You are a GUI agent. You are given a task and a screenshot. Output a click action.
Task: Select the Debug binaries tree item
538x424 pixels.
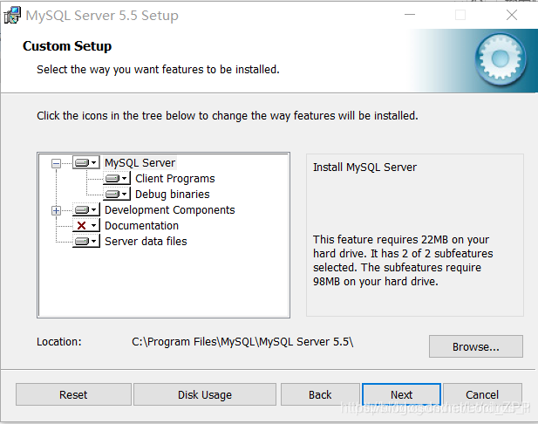(x=173, y=195)
